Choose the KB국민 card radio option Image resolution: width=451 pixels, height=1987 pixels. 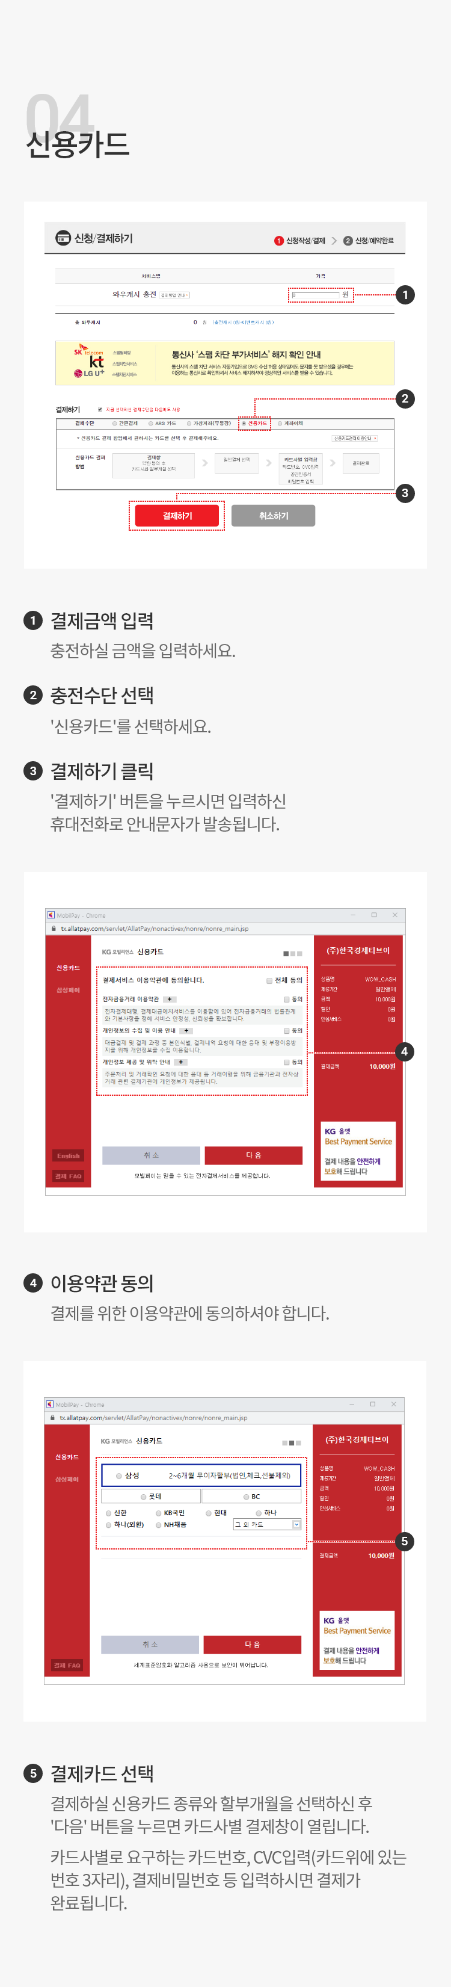point(159,1513)
